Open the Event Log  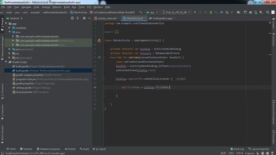[237, 149]
